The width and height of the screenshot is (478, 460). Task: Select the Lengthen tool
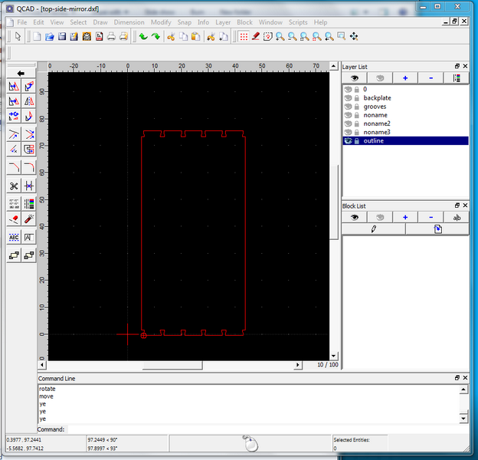click(14, 149)
